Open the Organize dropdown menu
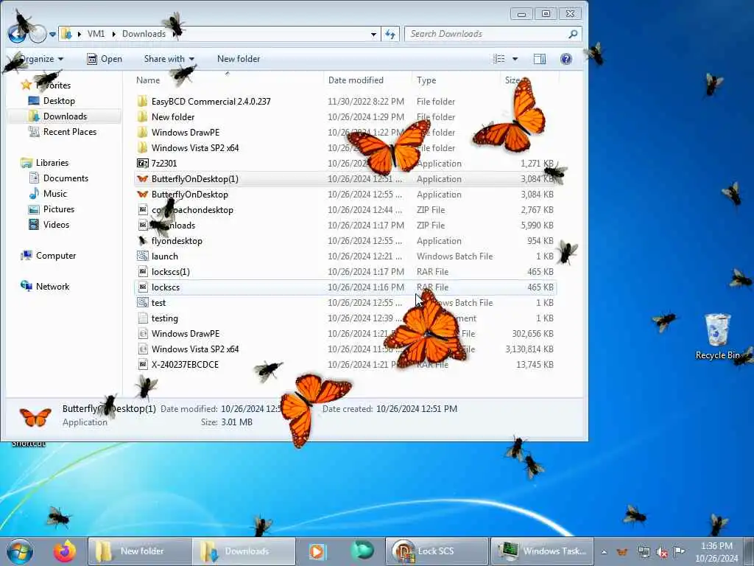Screen dimensions: 754x566 click(x=40, y=59)
